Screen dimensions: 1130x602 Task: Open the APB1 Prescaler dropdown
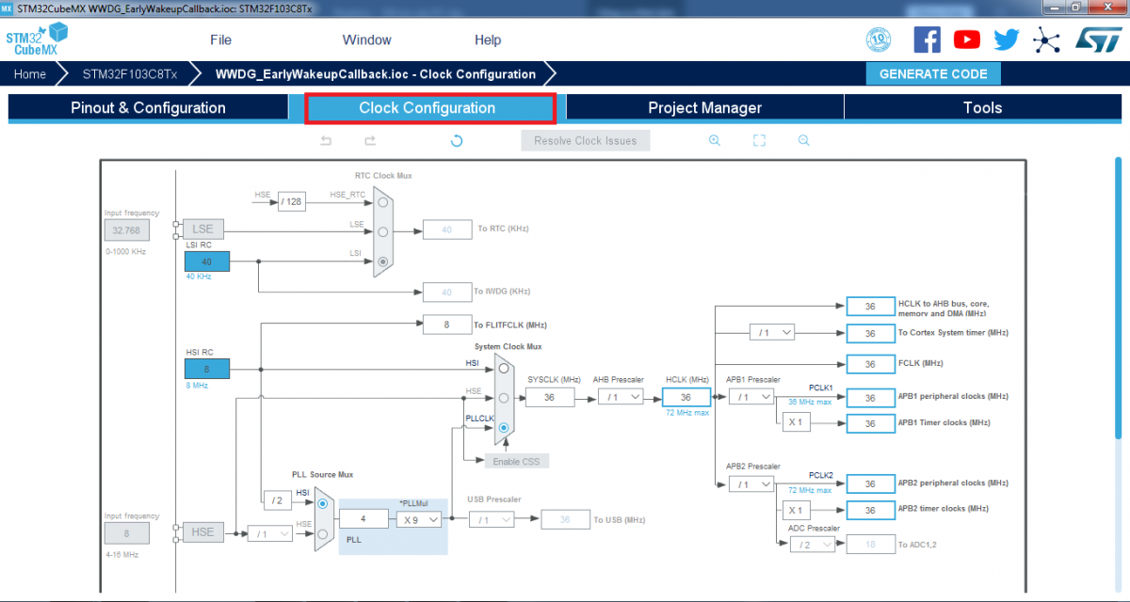tap(751, 397)
